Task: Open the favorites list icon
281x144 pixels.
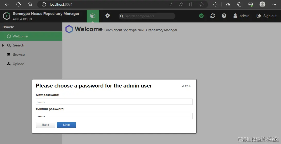Action: 228,4
